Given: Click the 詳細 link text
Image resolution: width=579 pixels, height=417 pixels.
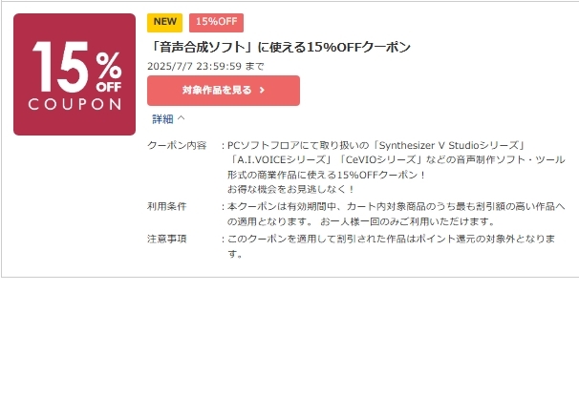Looking at the screenshot, I should pos(162,119).
